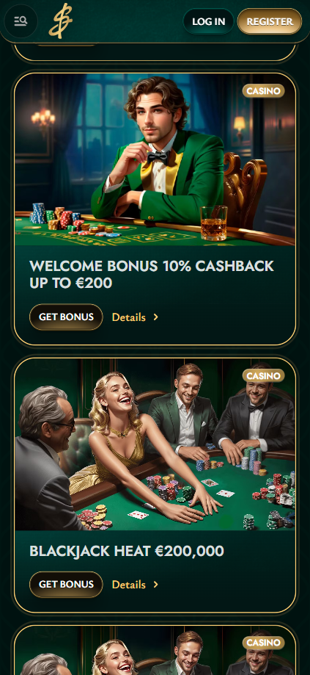Get bonus for Welcome Bonus cashback offer
Viewport: 310px width, 675px height.
click(x=66, y=317)
